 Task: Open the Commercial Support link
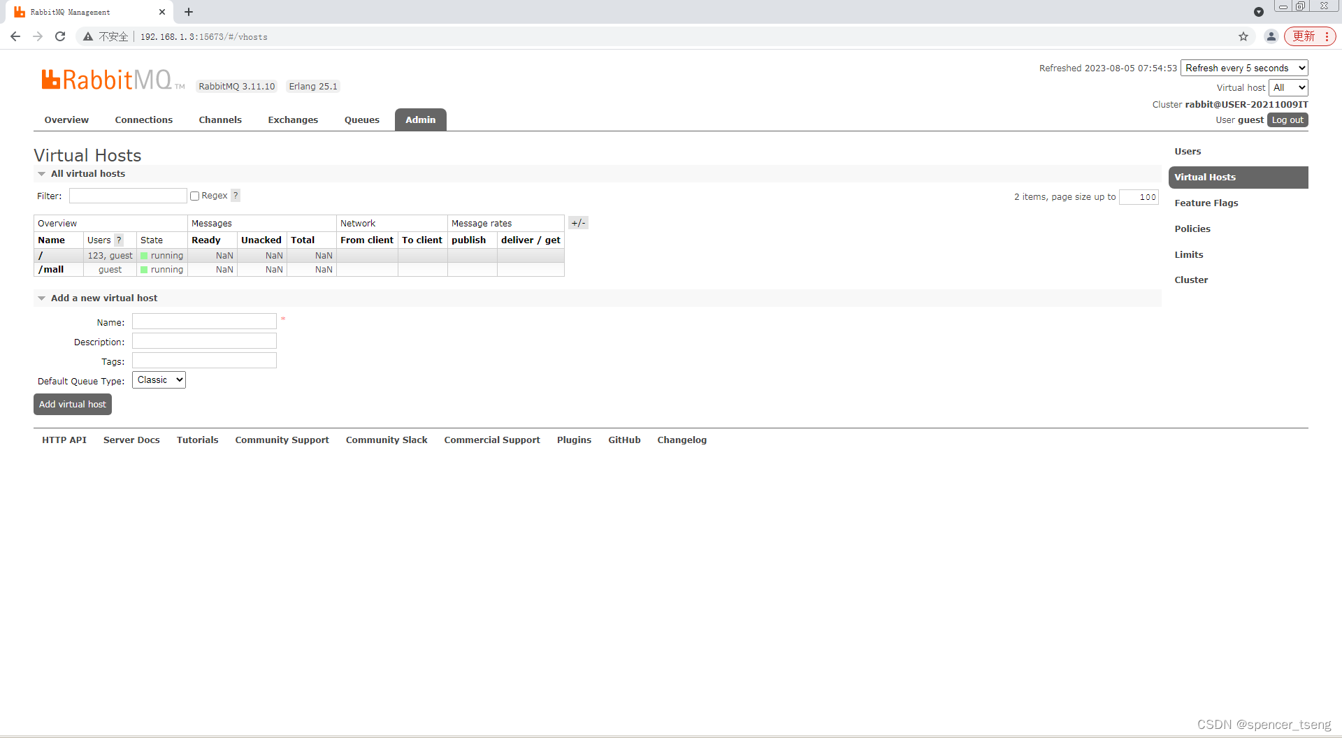click(492, 440)
